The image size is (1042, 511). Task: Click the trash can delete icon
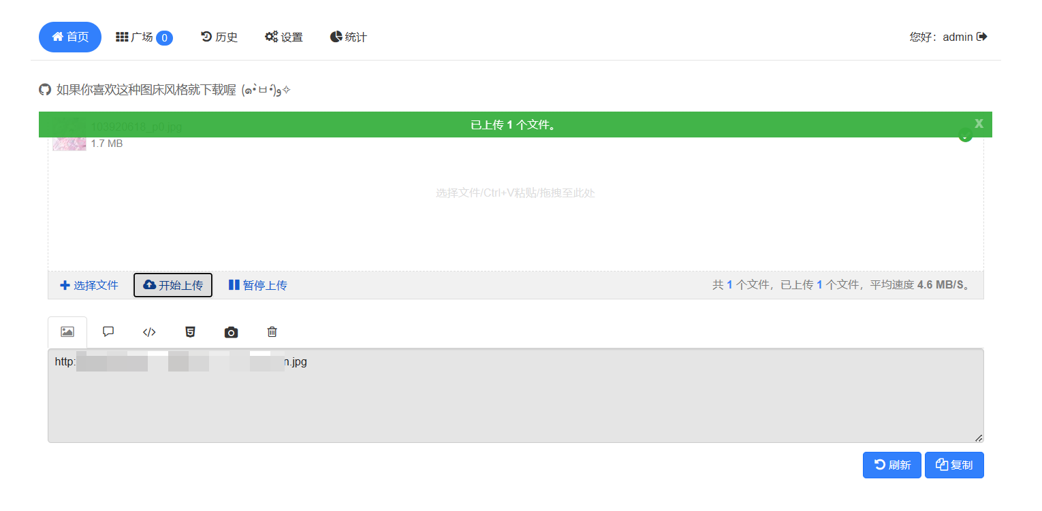coord(272,332)
